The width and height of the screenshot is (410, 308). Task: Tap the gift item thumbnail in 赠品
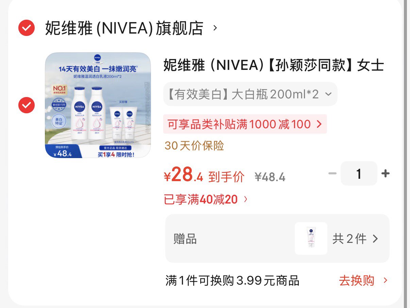click(x=311, y=238)
